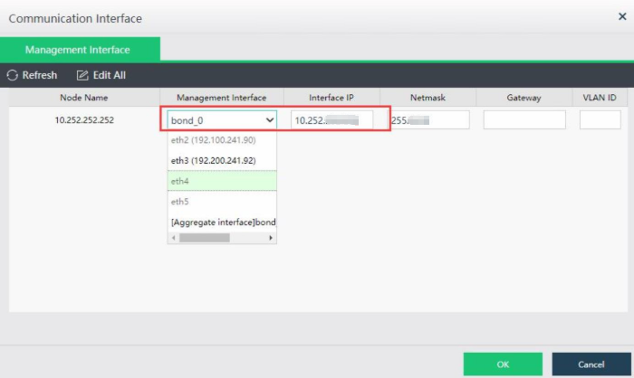Click the Interface IP input field
This screenshot has width=634, height=378.
331,120
